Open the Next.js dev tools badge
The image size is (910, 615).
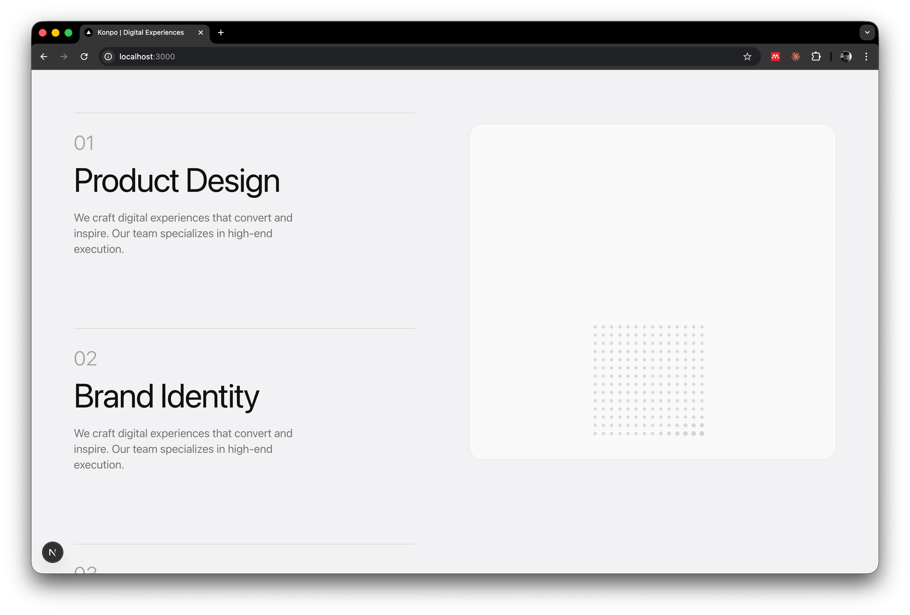point(52,552)
